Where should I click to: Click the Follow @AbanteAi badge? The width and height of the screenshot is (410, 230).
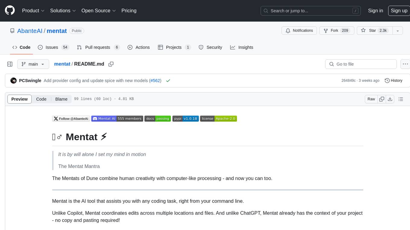(71, 119)
